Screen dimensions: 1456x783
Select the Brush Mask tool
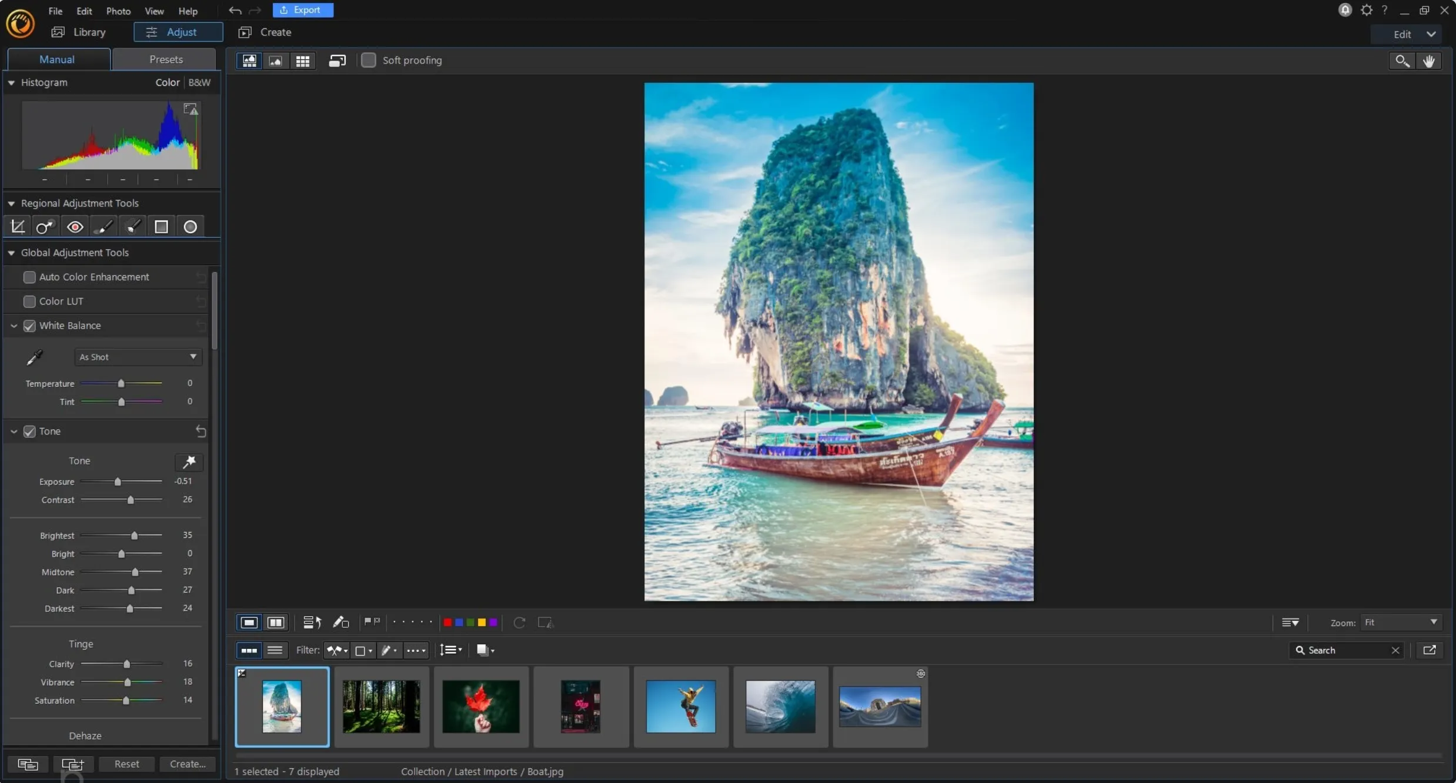(103, 226)
